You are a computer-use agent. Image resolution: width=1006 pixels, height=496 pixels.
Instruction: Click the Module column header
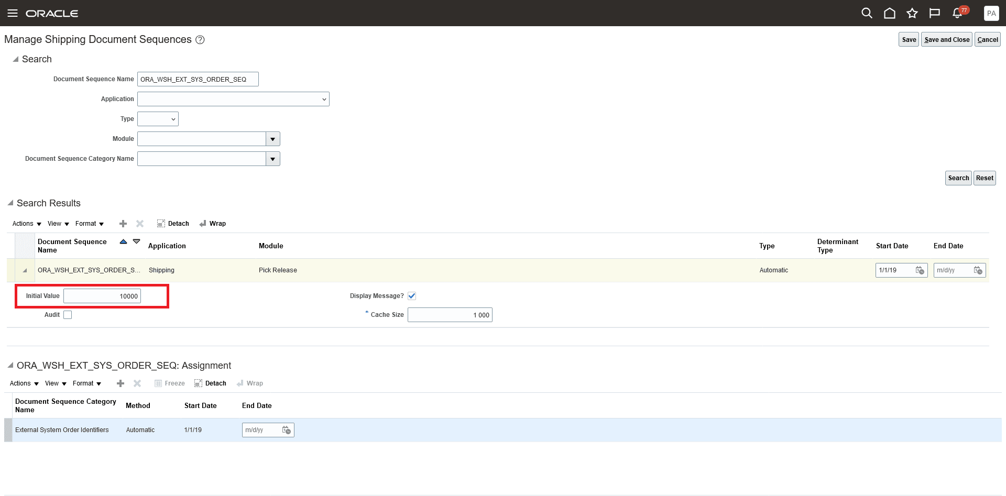click(271, 246)
